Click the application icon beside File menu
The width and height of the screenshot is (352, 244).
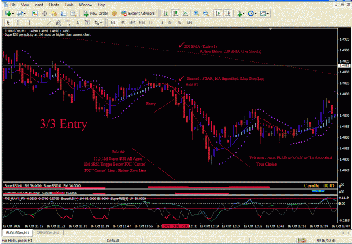pyautogui.click(x=5, y=5)
